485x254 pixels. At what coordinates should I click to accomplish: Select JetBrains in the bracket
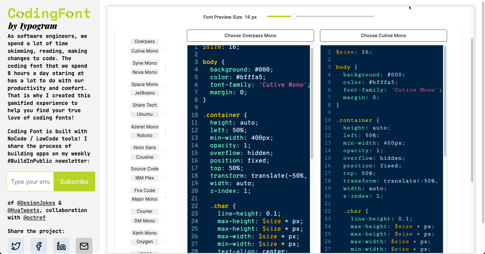point(145,93)
